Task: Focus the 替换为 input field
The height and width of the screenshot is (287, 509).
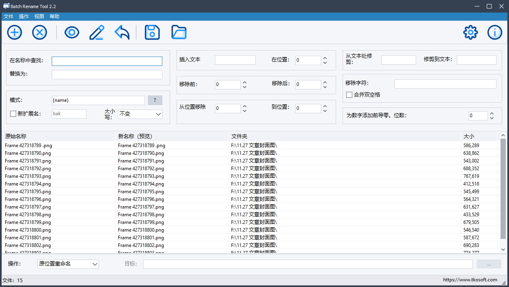Action: tap(107, 74)
